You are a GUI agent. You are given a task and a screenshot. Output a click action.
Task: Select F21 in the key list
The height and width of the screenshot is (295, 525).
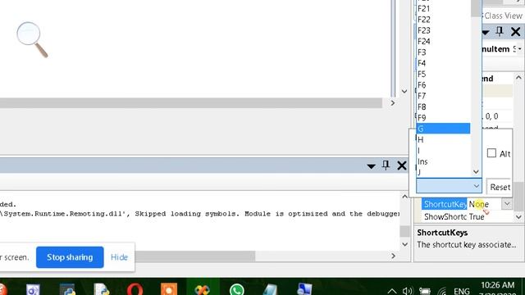[x=443, y=9]
